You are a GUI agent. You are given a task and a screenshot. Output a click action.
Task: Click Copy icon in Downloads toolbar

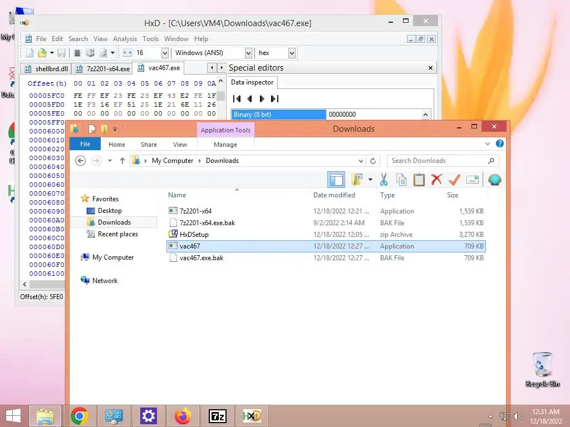tap(401, 180)
